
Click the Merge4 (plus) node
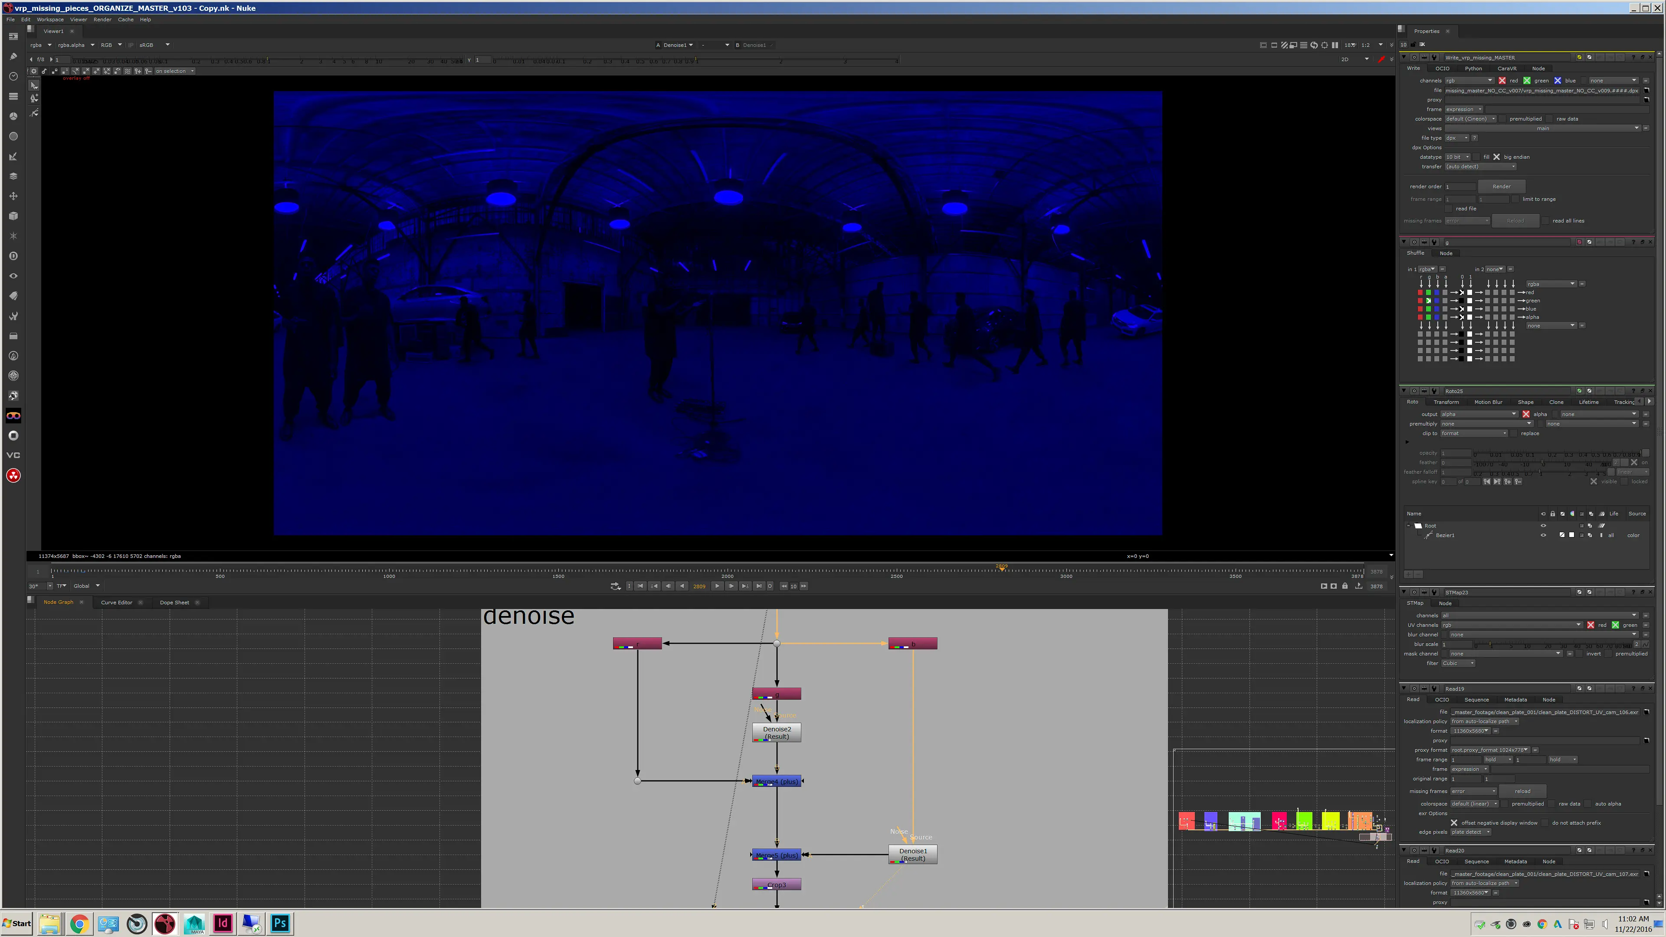(776, 781)
